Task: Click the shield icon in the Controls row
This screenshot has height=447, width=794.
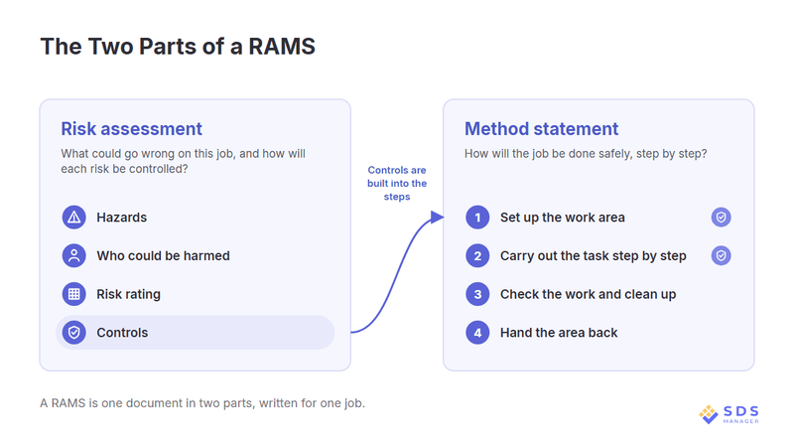Action: (73, 333)
